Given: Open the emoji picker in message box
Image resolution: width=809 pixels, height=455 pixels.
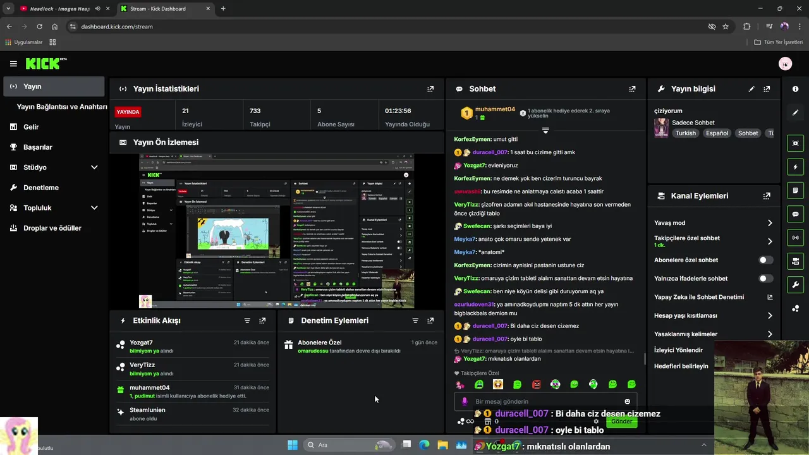Looking at the screenshot, I should 627,401.
